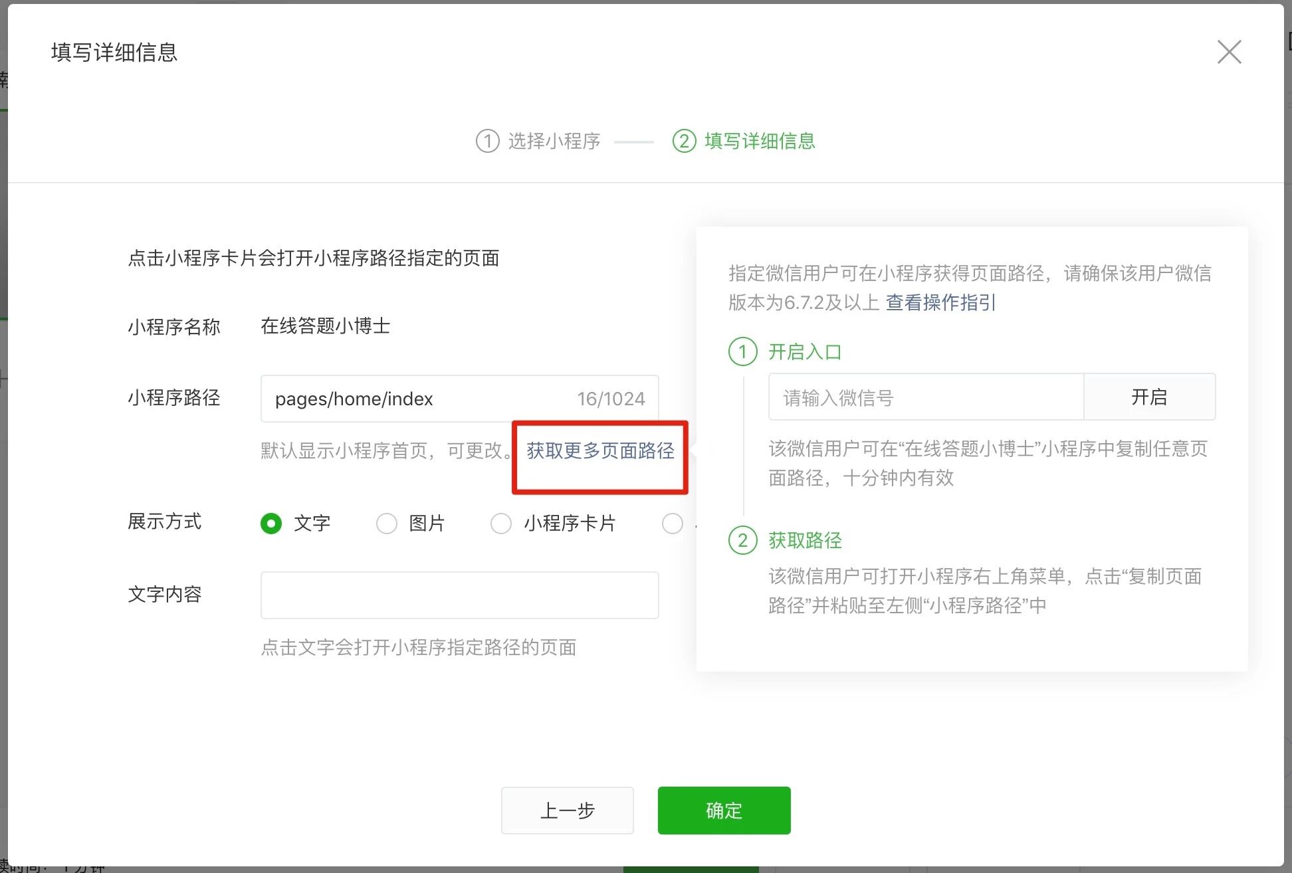Screen dimensions: 1292x873
Task: Click the green circled 1 beside 开启入口
Action: coord(742,351)
